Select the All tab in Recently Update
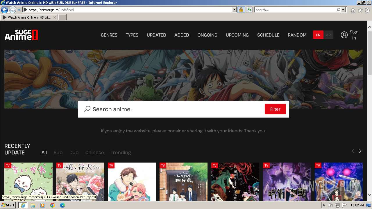Screen dimensions: 372x209 point(44,152)
